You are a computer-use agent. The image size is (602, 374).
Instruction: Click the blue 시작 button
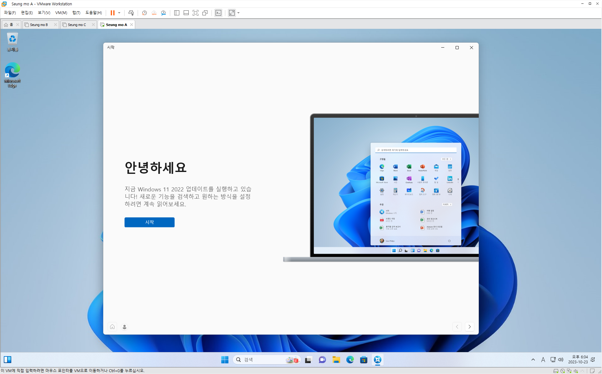(149, 222)
